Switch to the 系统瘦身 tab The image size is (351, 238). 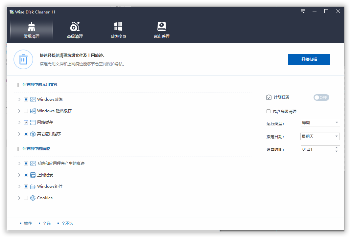point(118,30)
